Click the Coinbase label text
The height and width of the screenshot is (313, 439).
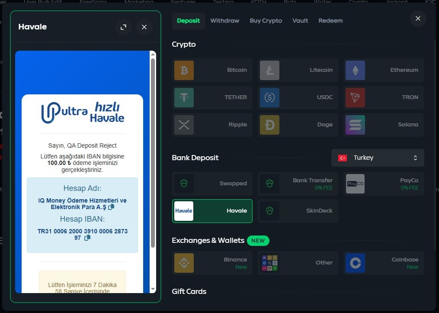405,259
